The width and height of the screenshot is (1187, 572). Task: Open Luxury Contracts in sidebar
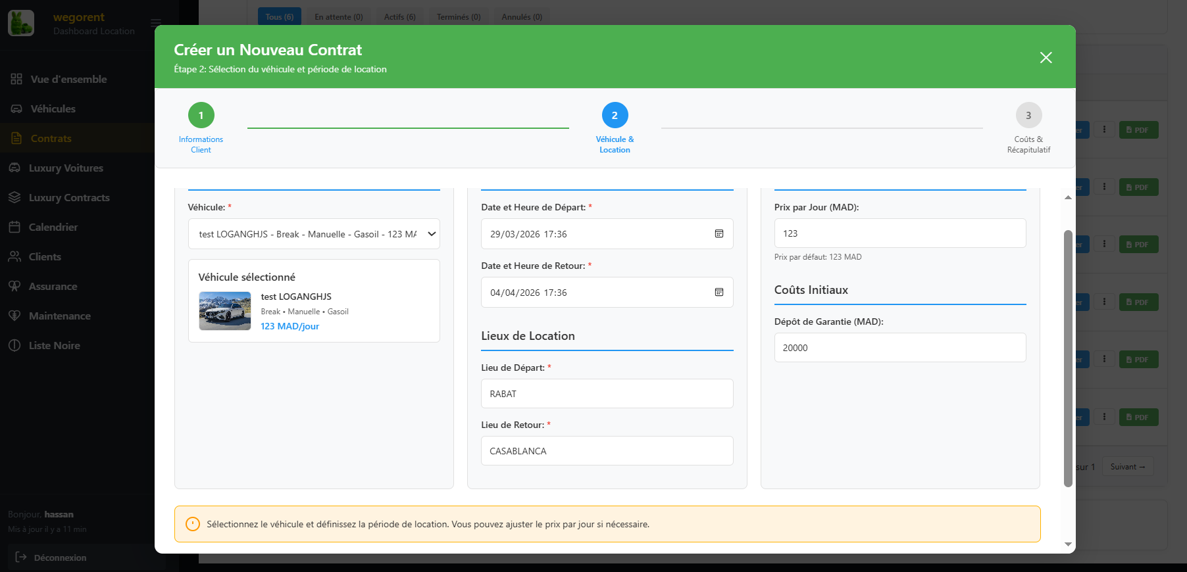point(68,198)
